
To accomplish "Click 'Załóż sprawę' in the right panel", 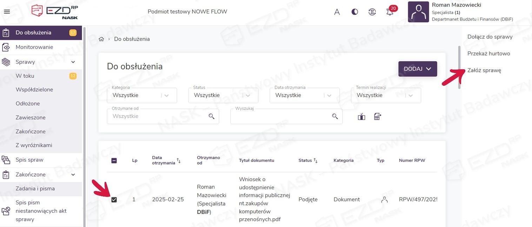I will click(x=484, y=70).
